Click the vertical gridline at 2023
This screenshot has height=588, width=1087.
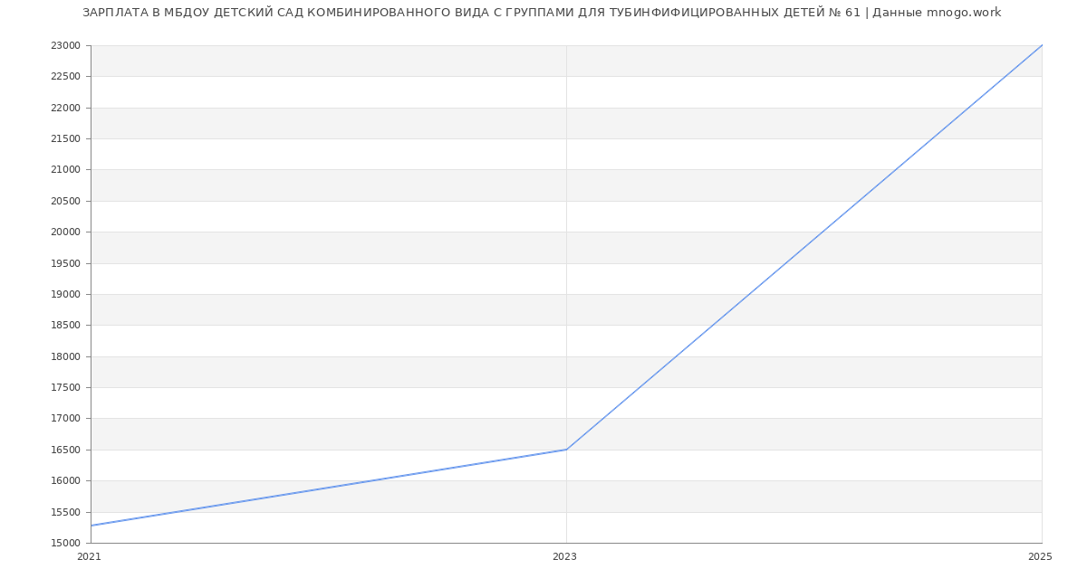[x=566, y=271]
